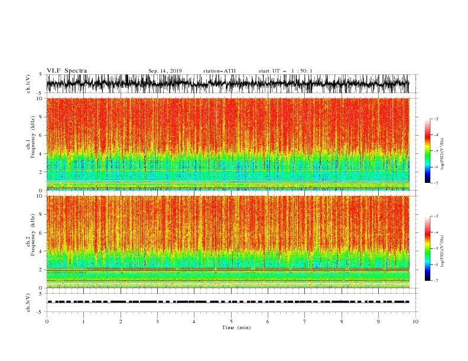
Task: Click the "ch.1(V)" axis label
Action: (28, 84)
